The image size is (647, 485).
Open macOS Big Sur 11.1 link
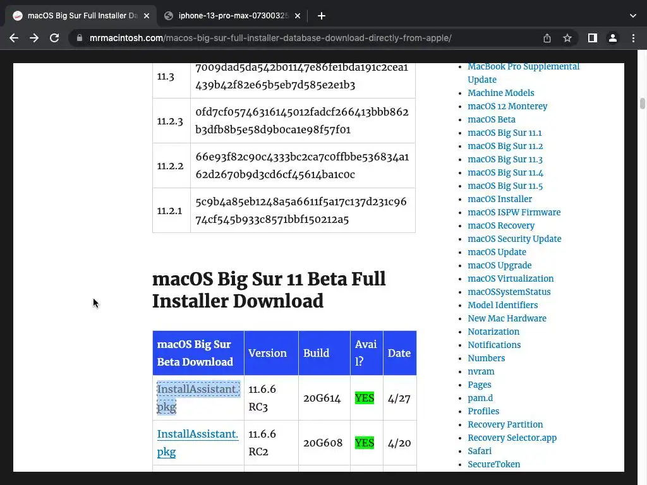click(505, 133)
